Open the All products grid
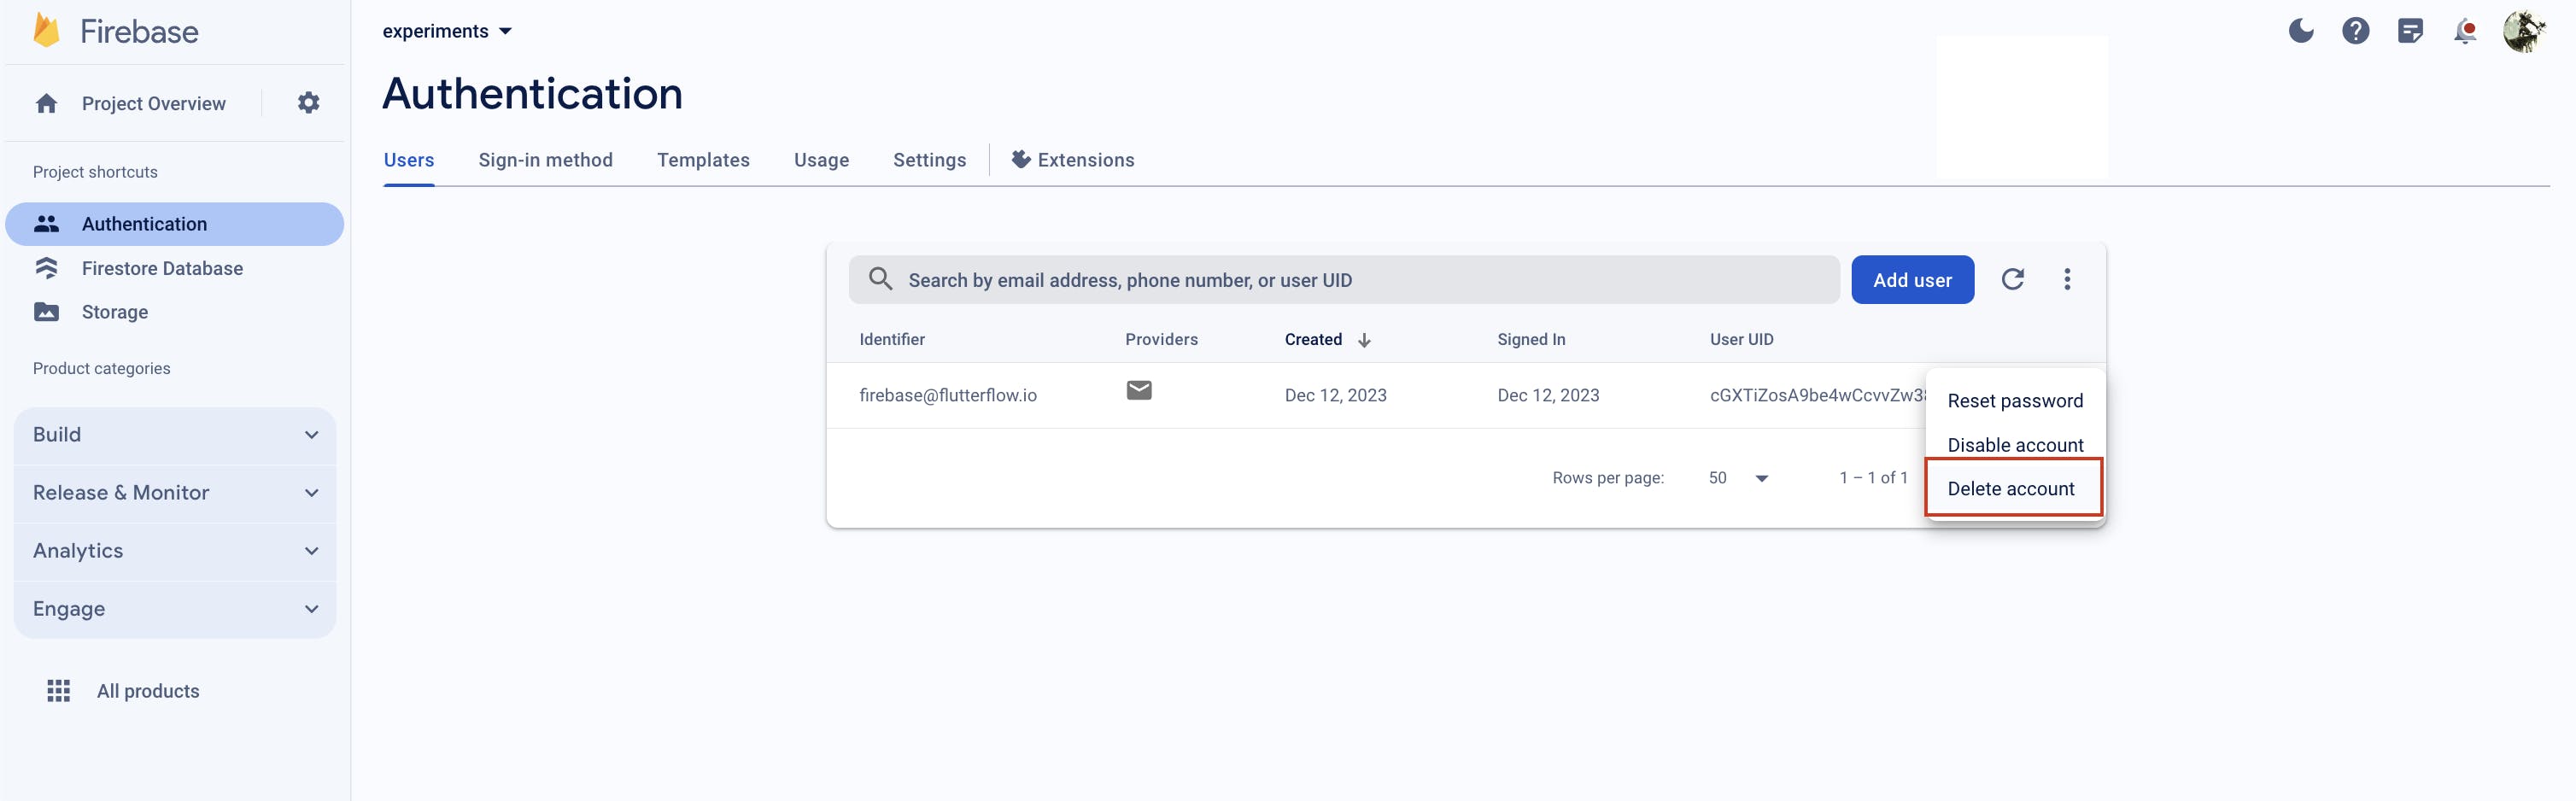This screenshot has width=2576, height=801. pos(58,691)
